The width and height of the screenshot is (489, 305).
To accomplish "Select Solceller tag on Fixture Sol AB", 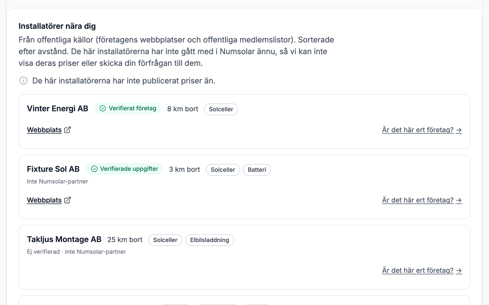I will coord(223,170).
